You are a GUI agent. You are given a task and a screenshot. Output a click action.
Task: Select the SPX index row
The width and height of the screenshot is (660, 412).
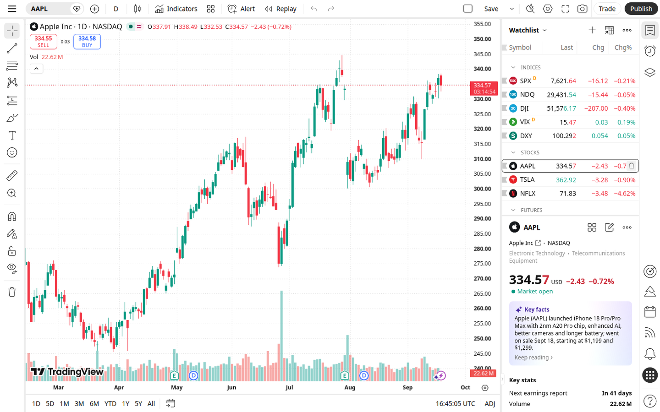(570, 81)
